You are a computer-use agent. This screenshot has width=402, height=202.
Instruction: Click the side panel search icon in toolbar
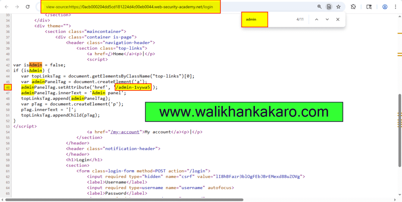369,7
